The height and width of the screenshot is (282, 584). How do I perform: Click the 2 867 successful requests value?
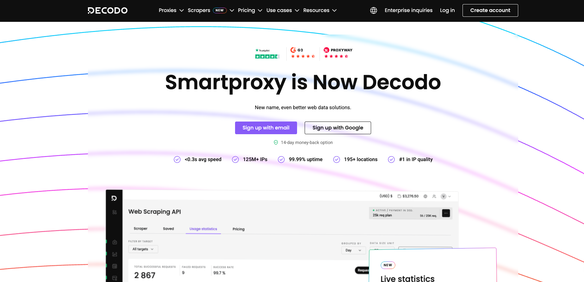pos(145,275)
